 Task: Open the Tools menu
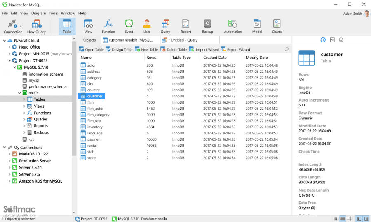pyautogui.click(x=53, y=13)
